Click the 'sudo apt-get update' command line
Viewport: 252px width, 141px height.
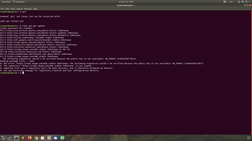[22, 26]
